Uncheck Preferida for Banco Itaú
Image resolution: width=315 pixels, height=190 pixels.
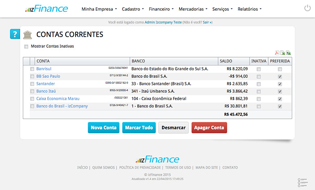[280, 91]
